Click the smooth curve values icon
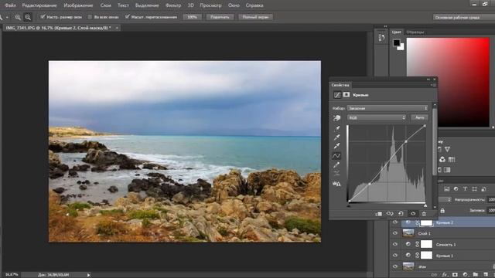Screen dimensions: 495x278 [x=337, y=173]
